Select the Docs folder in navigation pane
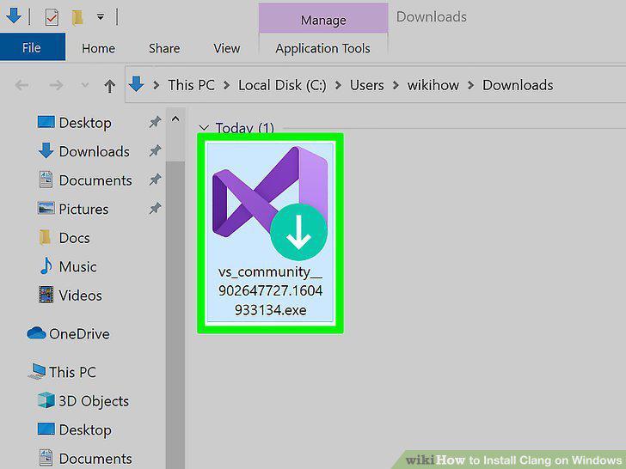Viewport: 626px width, 469px height. click(64, 238)
